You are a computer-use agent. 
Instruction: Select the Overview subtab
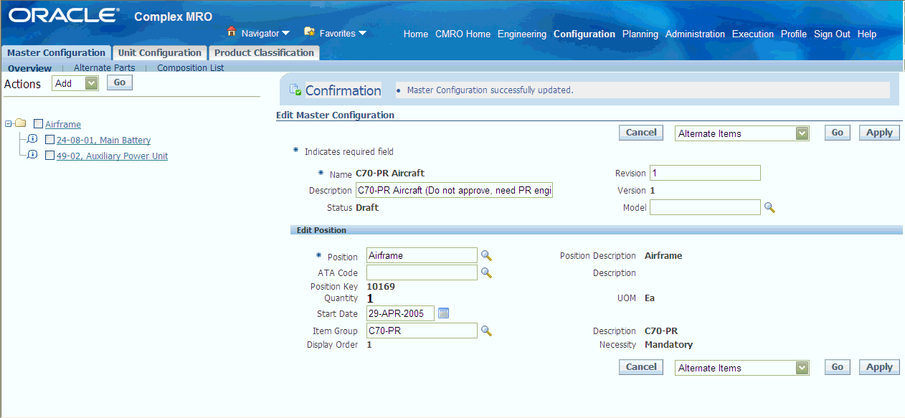click(29, 68)
